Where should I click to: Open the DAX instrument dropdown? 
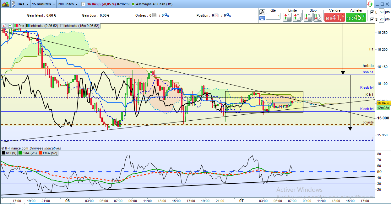23,4
